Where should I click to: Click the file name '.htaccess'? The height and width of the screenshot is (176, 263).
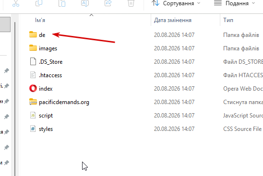point(50,75)
